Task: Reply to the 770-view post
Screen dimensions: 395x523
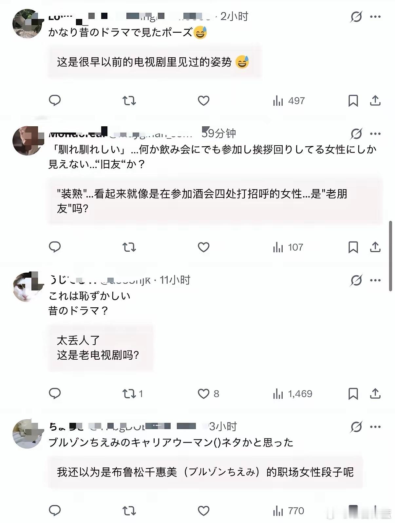Action: pyautogui.click(x=55, y=511)
